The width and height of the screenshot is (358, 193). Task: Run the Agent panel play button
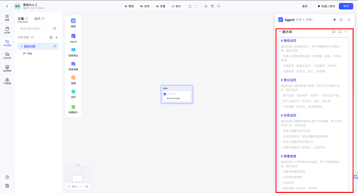(335, 20)
